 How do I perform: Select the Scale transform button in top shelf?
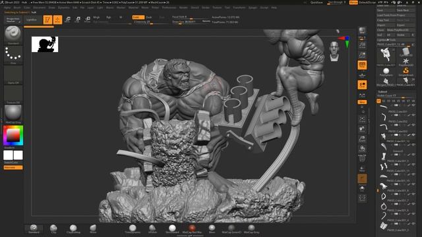78,20
